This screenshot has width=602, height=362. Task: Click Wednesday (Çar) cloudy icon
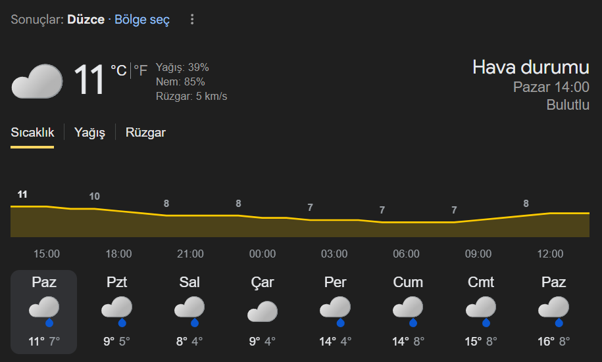(262, 311)
